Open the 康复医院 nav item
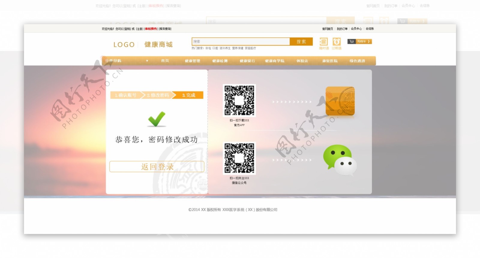Screen dimensions: 480x258 coord(330,61)
